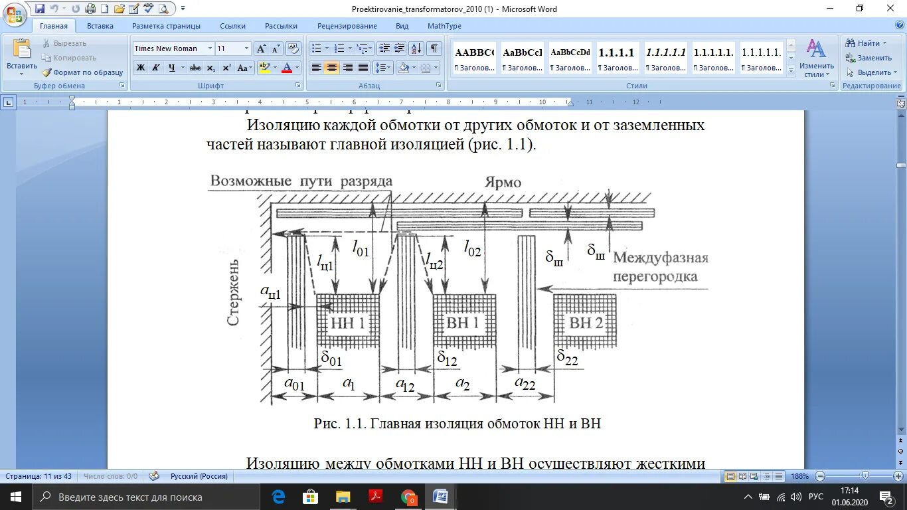Click the decrease indent icon

pos(384,48)
